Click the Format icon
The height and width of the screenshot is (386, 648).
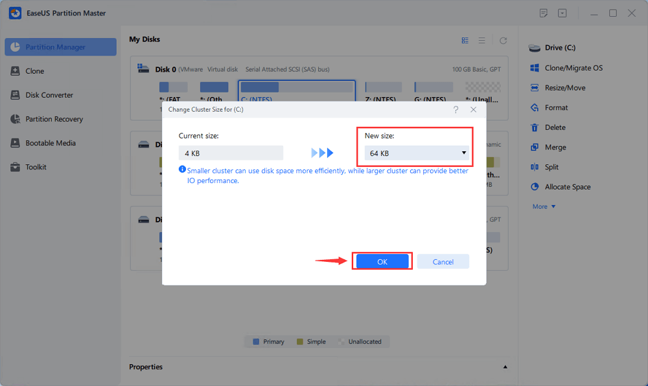click(x=535, y=107)
